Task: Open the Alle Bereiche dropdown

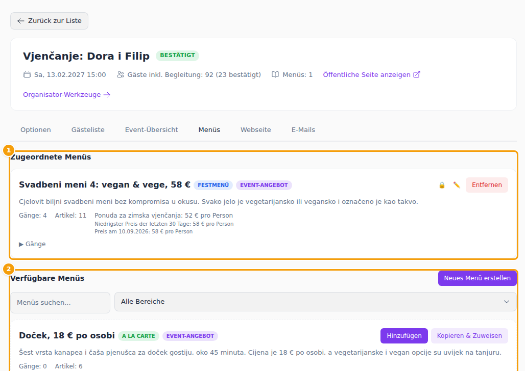Action: (x=316, y=302)
